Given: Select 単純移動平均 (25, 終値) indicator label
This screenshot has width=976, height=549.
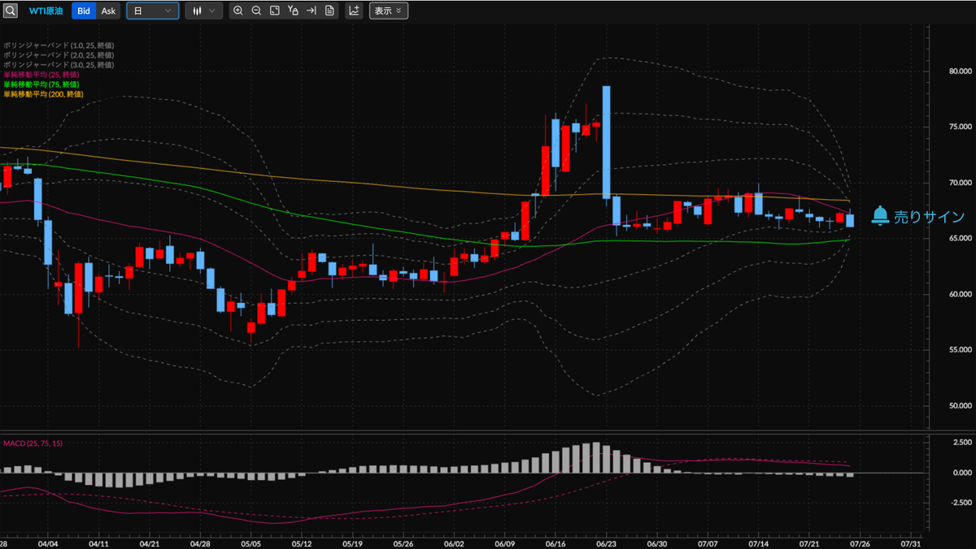Looking at the screenshot, I should 41,75.
